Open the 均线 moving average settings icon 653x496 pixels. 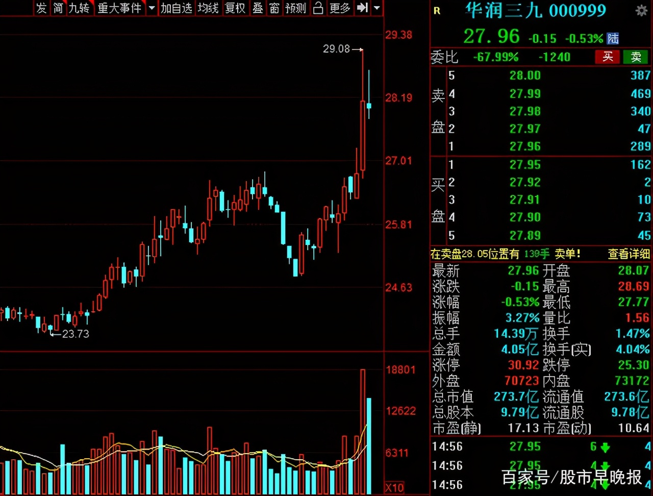point(208,8)
